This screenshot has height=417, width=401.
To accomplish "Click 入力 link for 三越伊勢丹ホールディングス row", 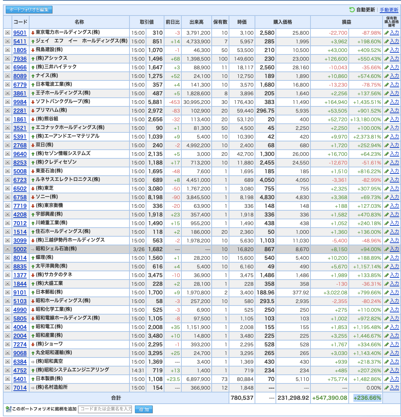I will (x=395, y=240).
